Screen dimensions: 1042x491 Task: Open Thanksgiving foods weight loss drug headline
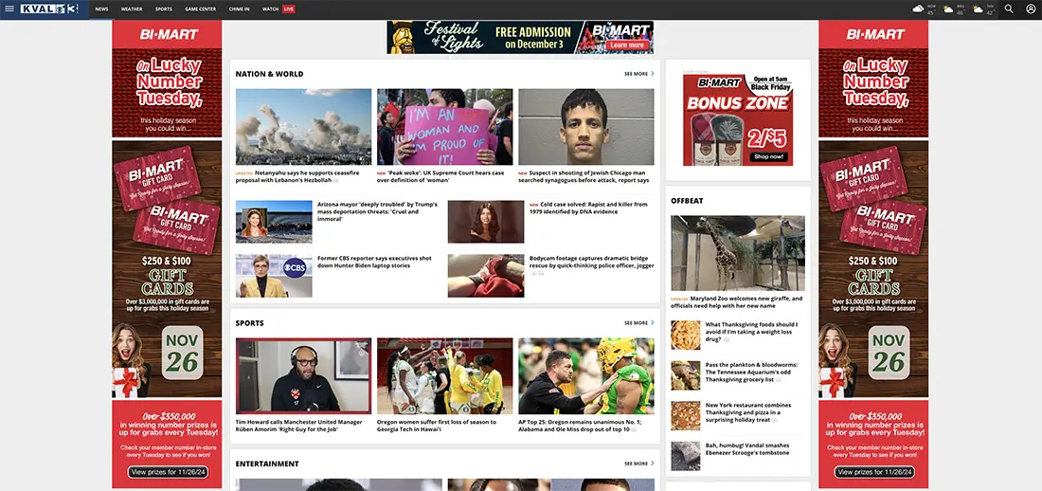[751, 332]
